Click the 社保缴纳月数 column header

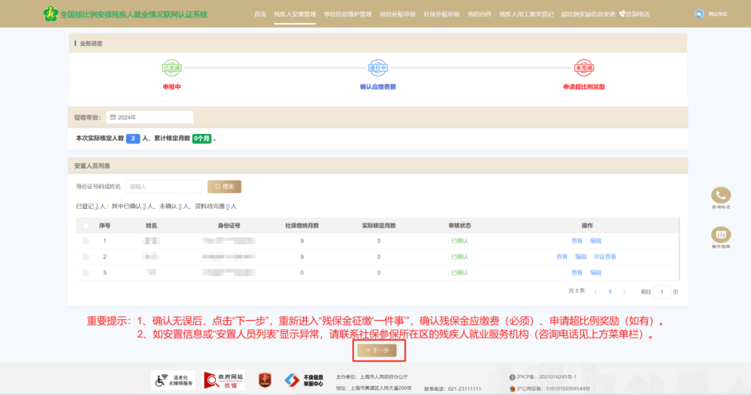click(x=302, y=225)
